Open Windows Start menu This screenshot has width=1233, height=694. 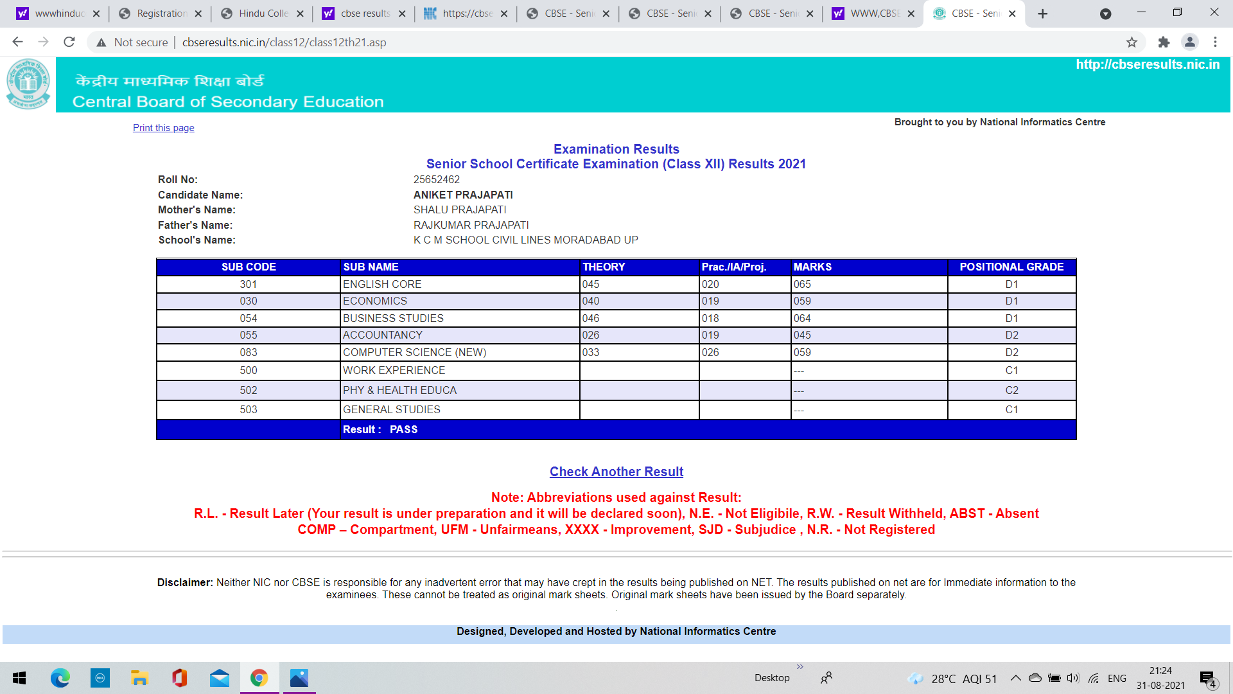point(19,678)
